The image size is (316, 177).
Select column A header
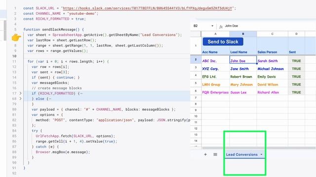click(215, 34)
